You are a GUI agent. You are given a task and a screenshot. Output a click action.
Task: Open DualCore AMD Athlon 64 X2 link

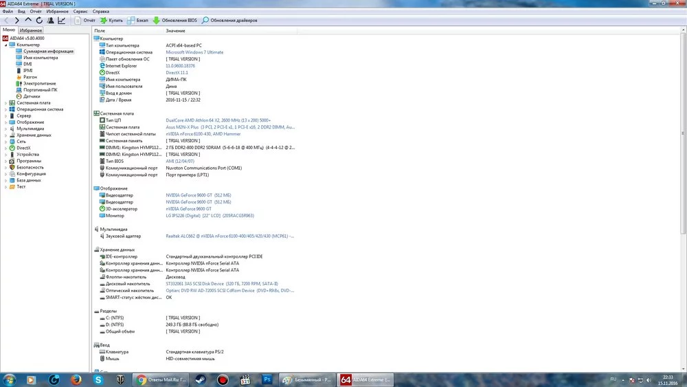(218, 120)
